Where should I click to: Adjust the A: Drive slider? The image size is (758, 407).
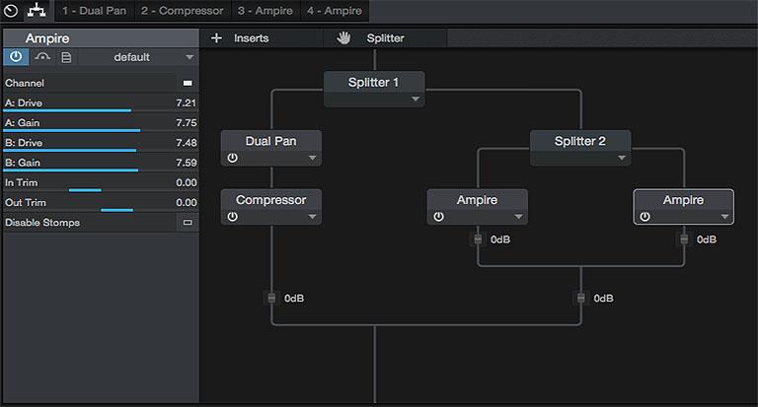[x=101, y=110]
